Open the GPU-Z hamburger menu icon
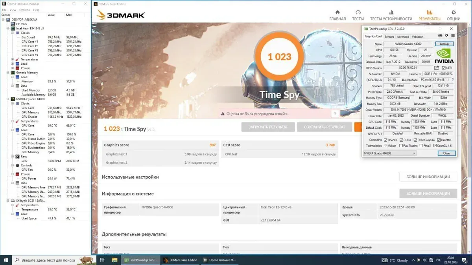 coord(453,36)
